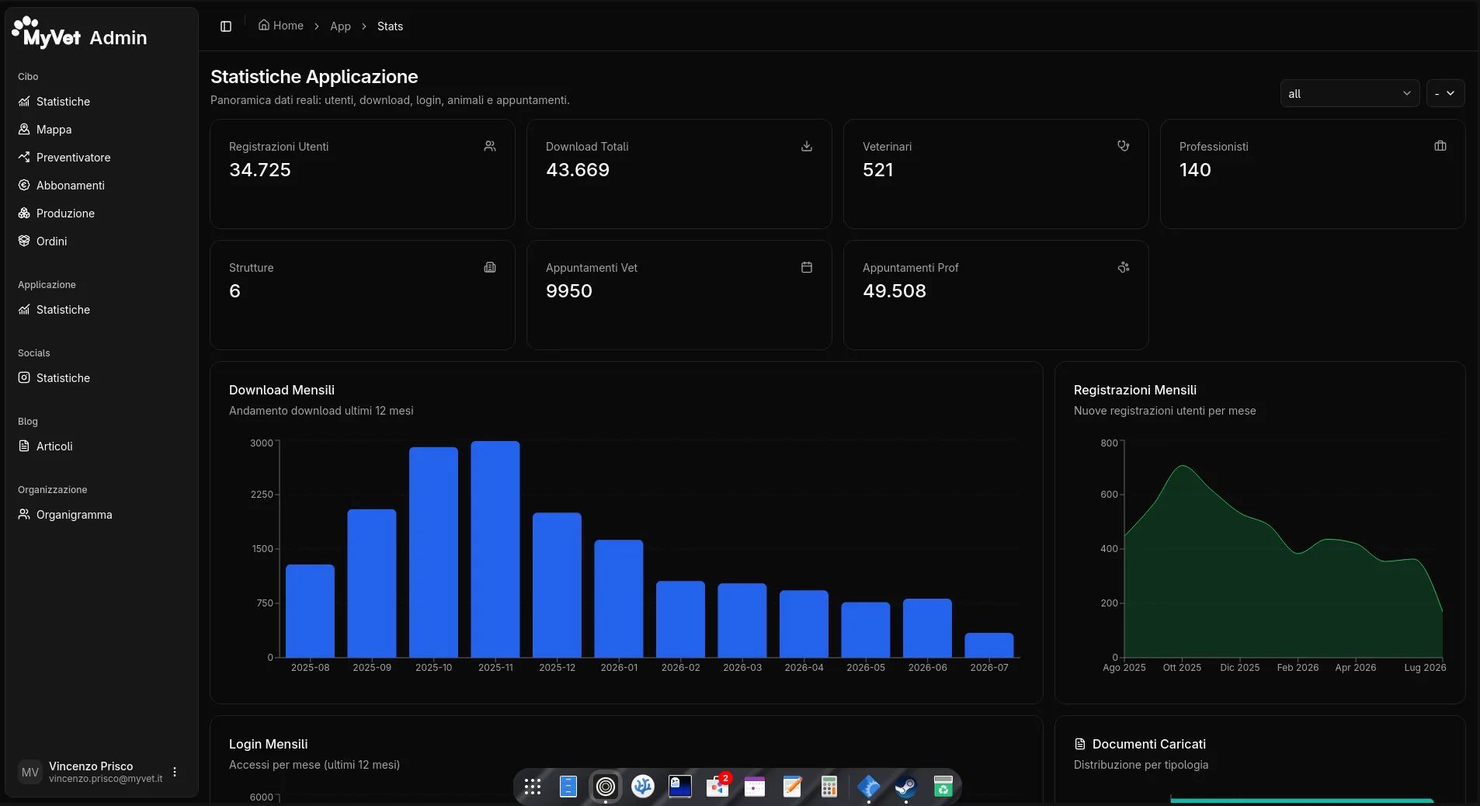The image size is (1480, 806).
Task: Open the trash dock icon
Action: pyautogui.click(x=943, y=787)
